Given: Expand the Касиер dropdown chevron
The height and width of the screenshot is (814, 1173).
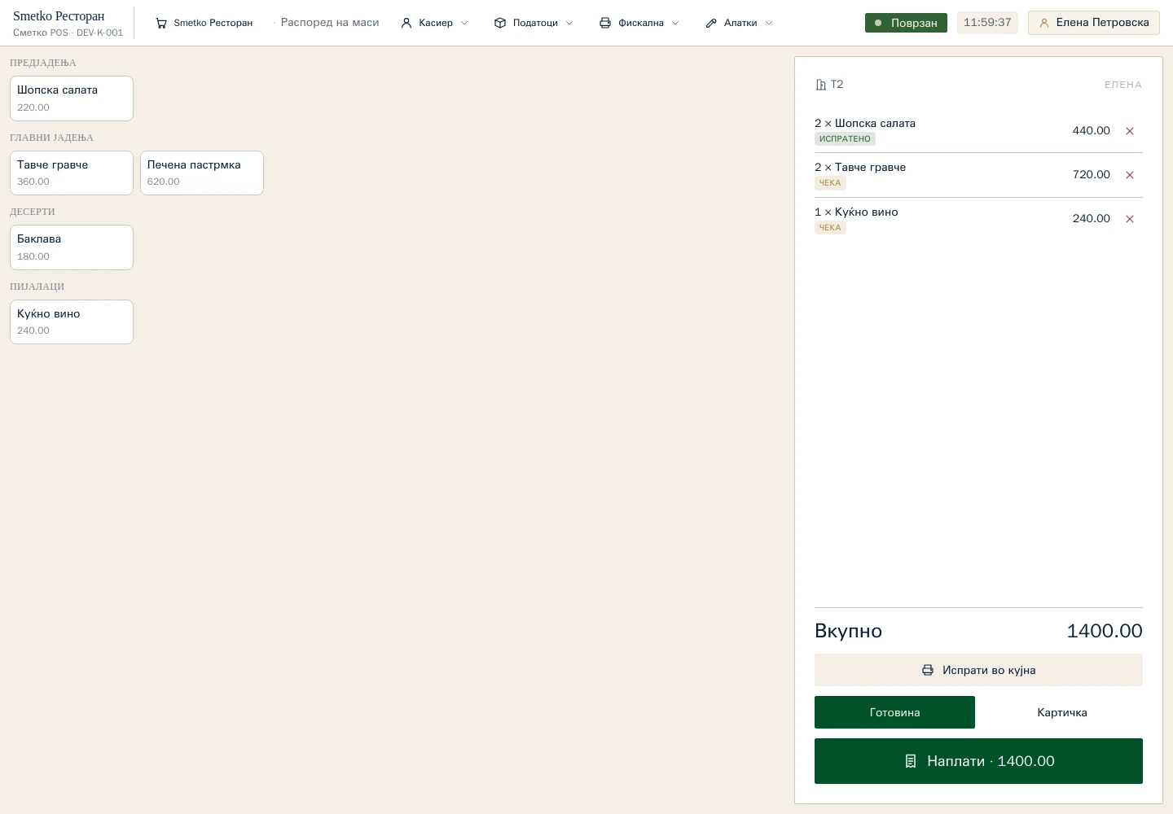Looking at the screenshot, I should coord(464,23).
